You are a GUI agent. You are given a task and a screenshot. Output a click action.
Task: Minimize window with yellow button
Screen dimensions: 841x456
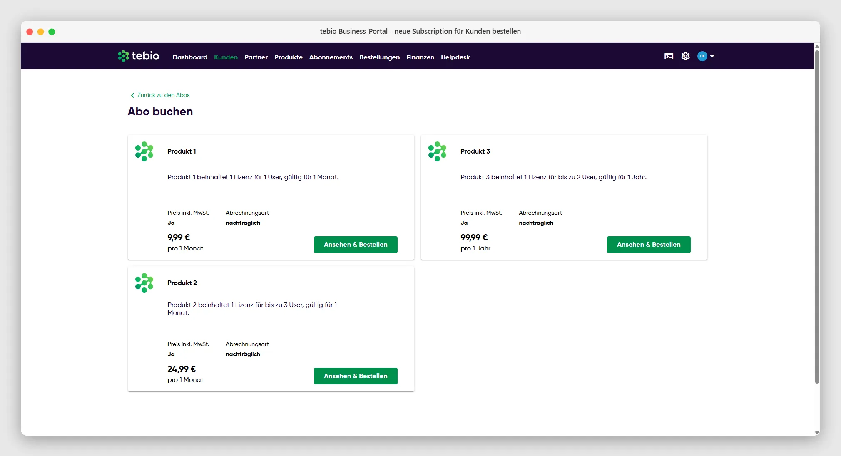(41, 32)
